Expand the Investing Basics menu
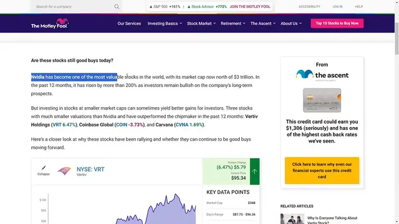 [165, 24]
